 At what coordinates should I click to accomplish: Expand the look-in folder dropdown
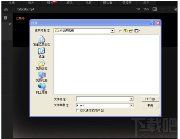[x=112, y=31]
